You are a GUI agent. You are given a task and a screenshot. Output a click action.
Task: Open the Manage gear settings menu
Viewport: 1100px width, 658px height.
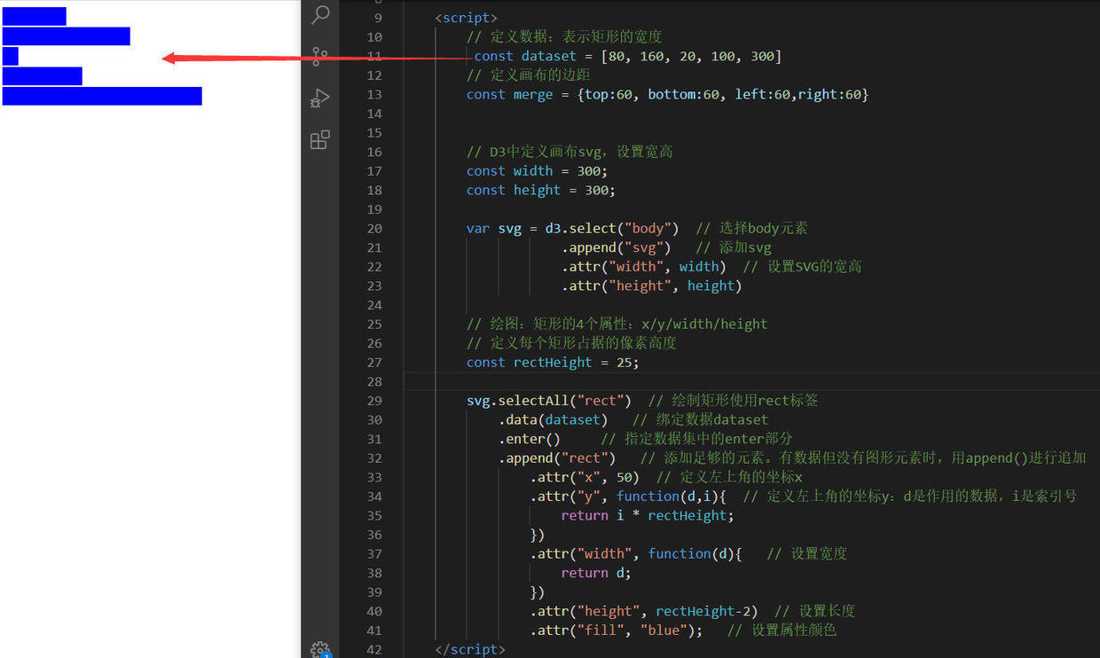point(320,650)
